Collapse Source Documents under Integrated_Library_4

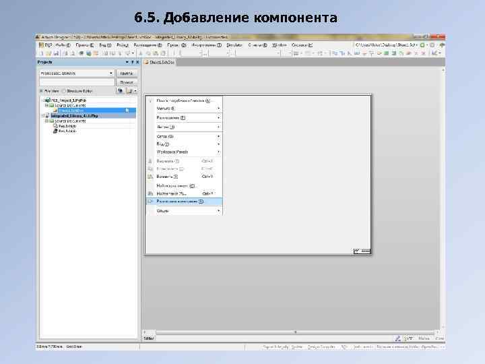[47, 121]
